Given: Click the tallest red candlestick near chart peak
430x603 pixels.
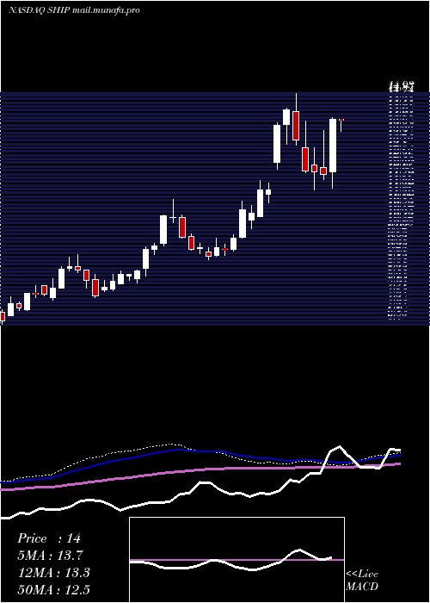Looking at the screenshot, I should tap(296, 126).
